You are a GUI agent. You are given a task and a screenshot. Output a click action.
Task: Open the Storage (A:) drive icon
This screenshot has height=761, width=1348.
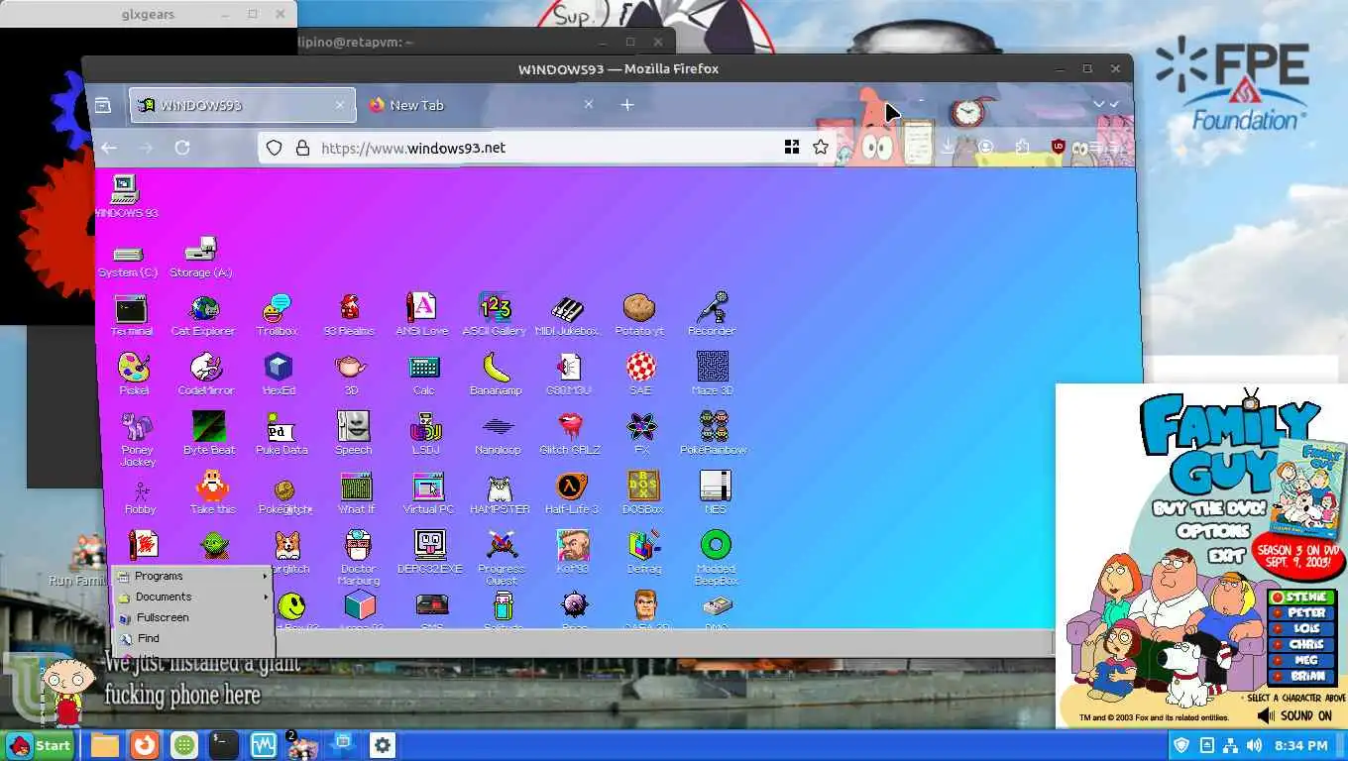tap(201, 257)
